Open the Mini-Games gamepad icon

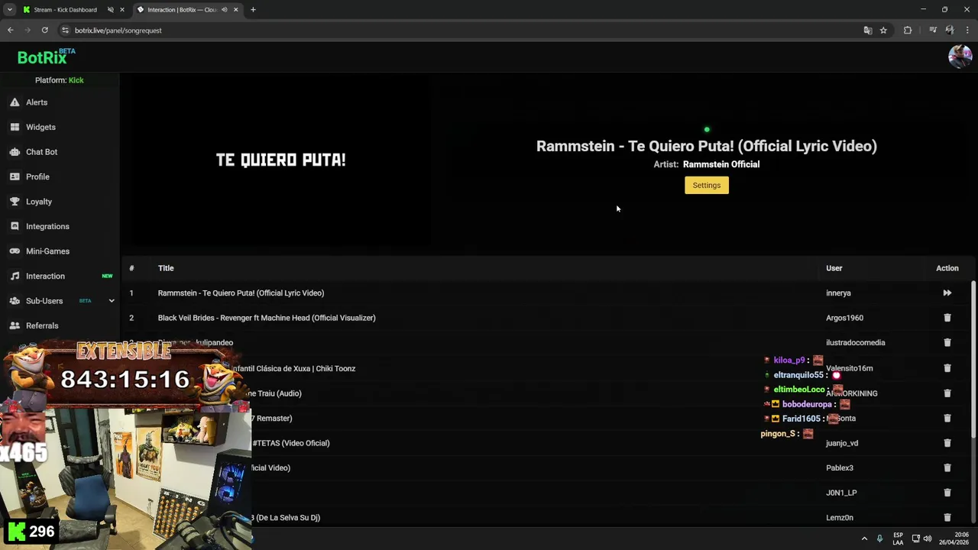click(15, 251)
